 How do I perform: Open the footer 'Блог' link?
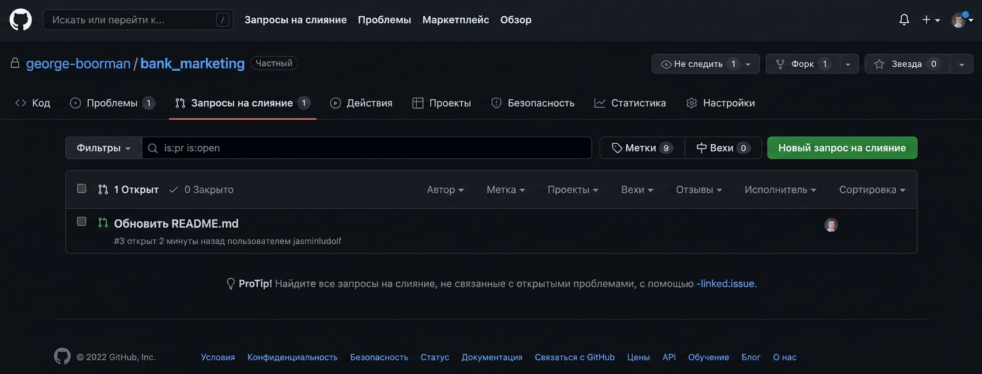click(x=751, y=357)
